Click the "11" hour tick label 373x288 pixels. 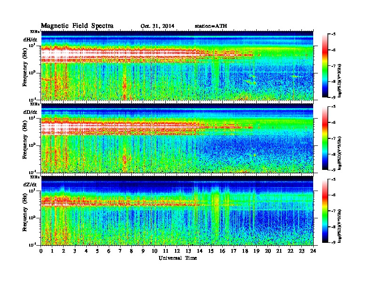click(x=166, y=251)
